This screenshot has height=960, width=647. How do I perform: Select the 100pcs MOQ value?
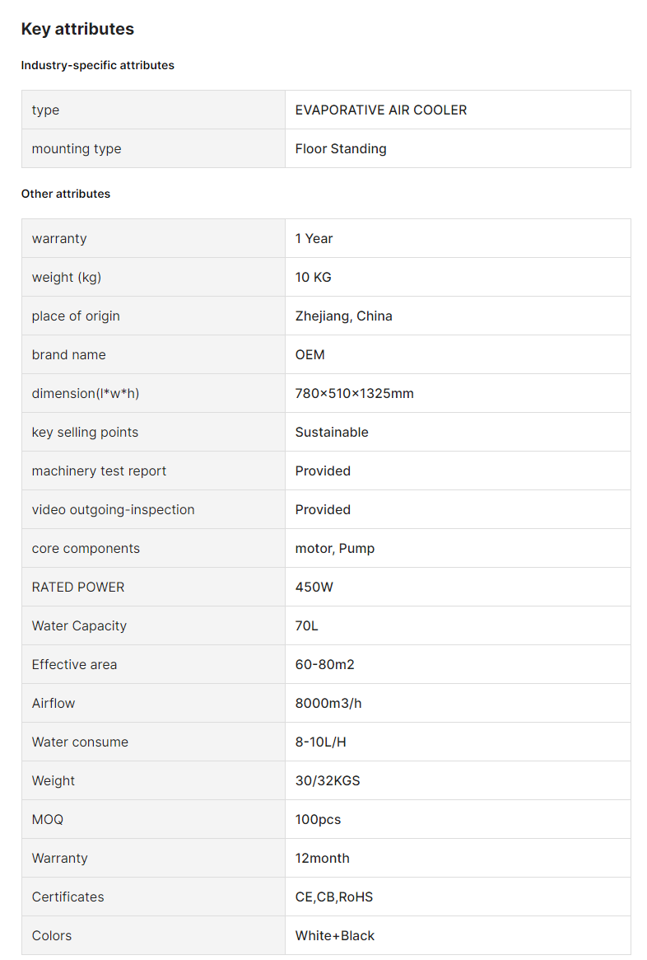pyautogui.click(x=318, y=820)
